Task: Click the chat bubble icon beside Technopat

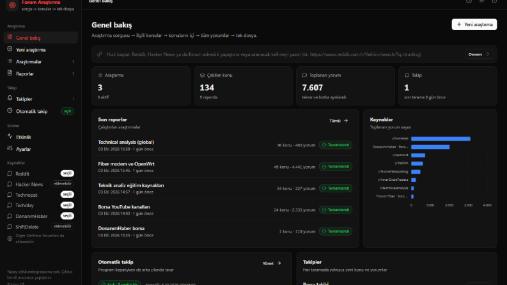Action: point(10,195)
